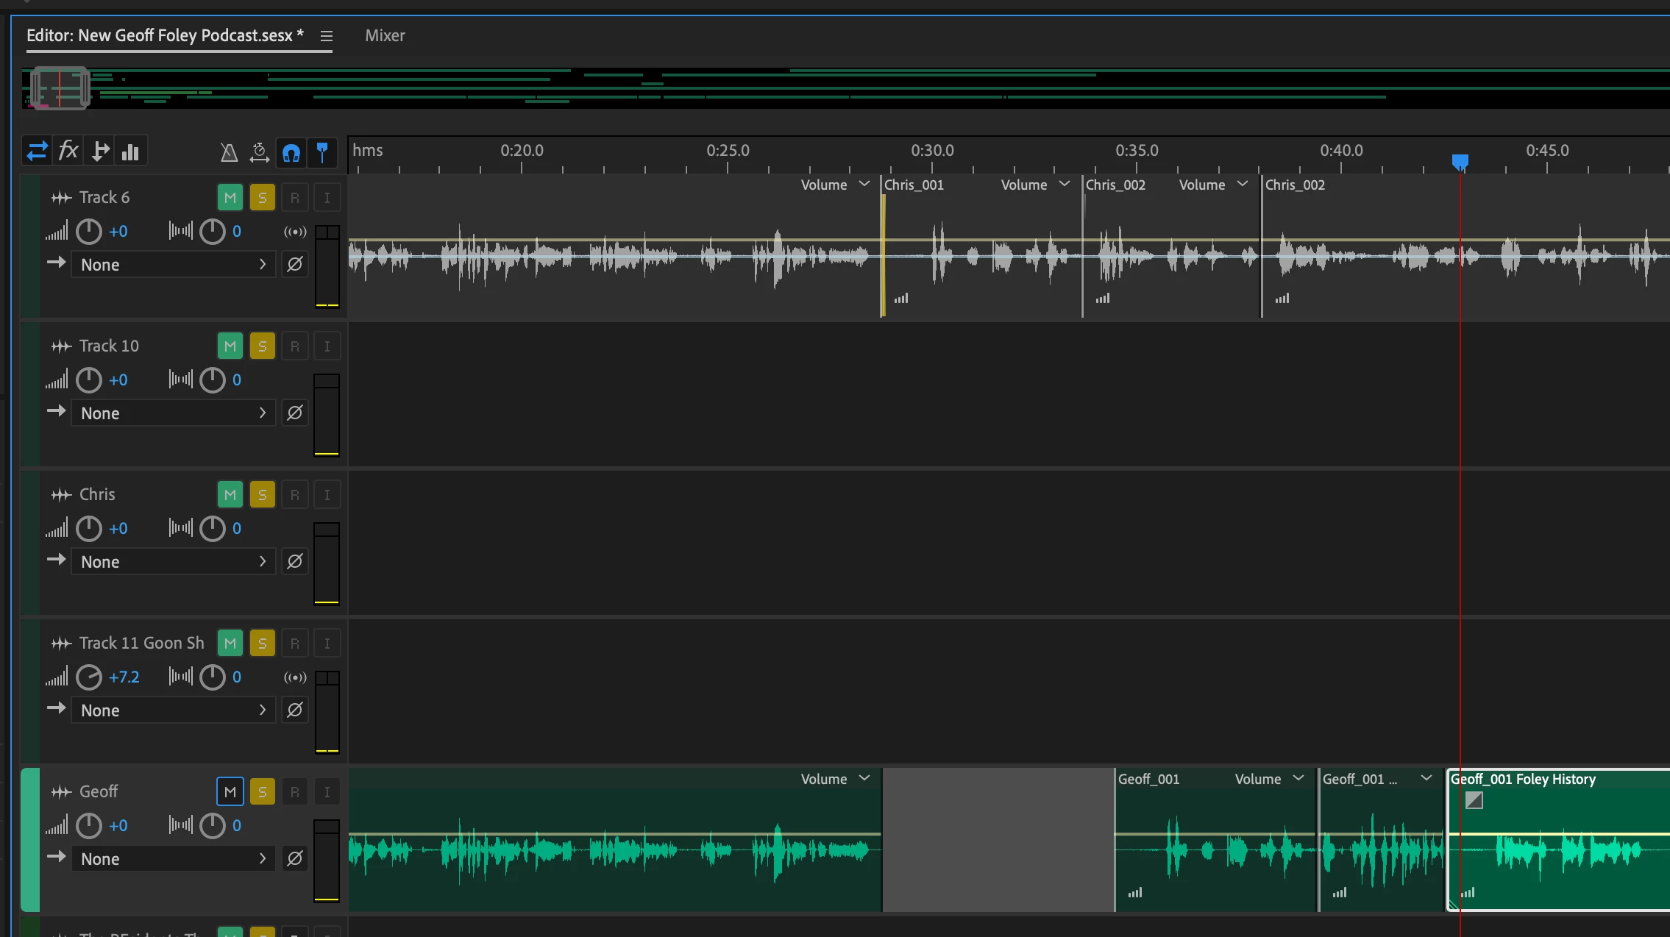The height and width of the screenshot is (937, 1670).
Task: Show the track Effects (fx) view
Action: click(x=68, y=152)
